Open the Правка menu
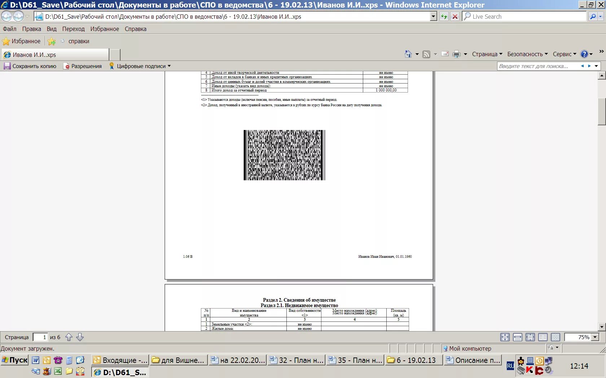The width and height of the screenshot is (606, 378). [32, 29]
